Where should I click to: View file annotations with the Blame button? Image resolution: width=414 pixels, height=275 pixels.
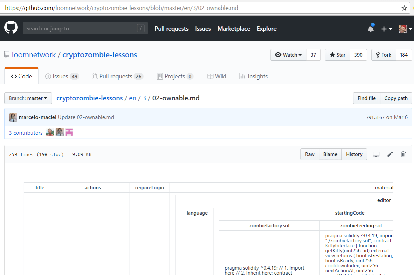click(330, 154)
